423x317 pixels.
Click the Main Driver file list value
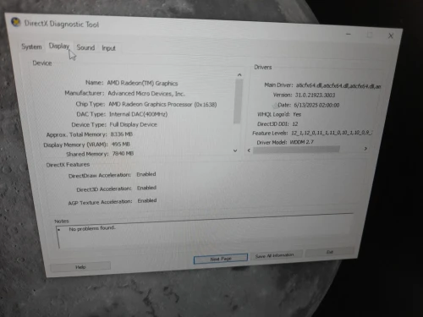(338, 86)
